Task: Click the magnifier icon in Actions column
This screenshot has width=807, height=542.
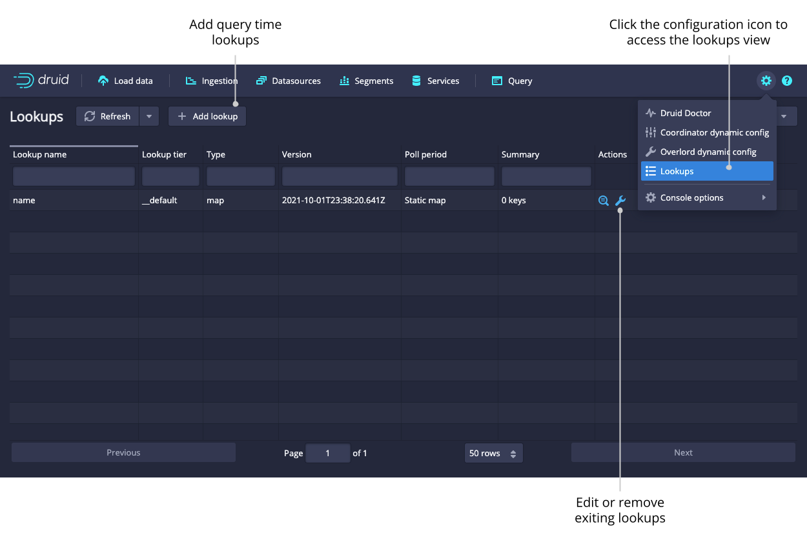Action: click(604, 201)
